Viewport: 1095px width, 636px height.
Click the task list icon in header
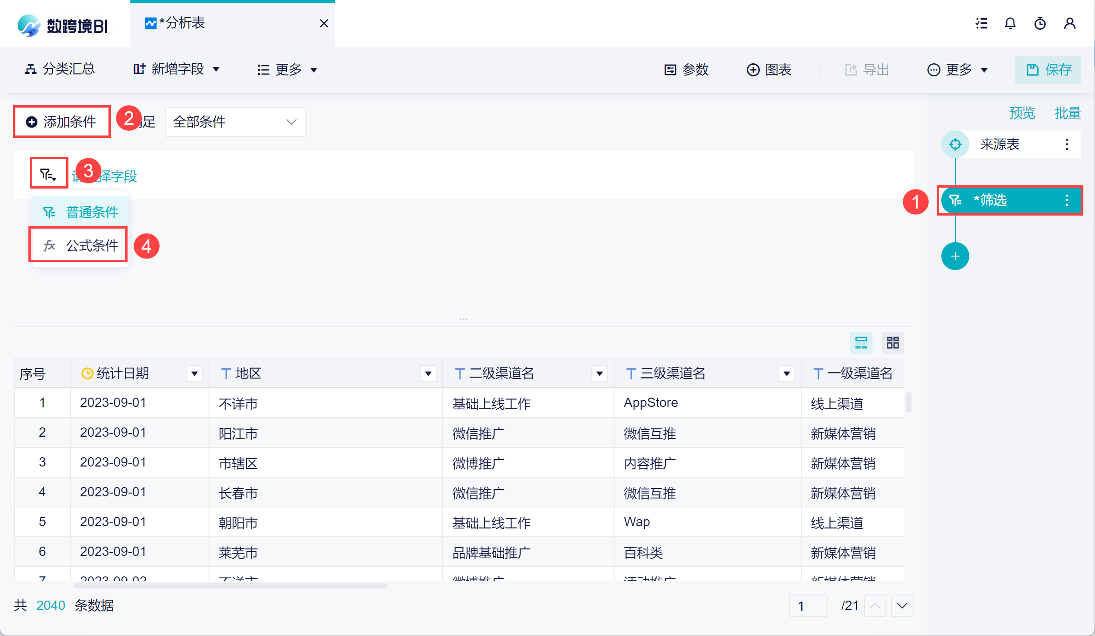[x=981, y=23]
